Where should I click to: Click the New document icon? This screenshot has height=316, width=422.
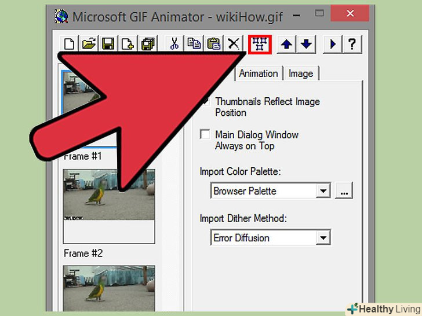point(69,44)
